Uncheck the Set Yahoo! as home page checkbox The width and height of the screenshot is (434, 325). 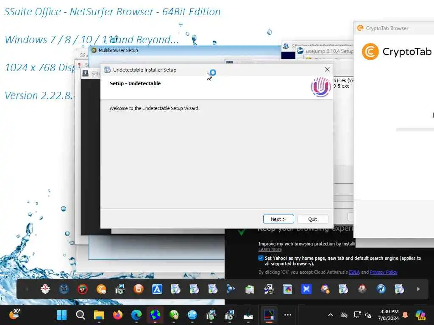261,258
